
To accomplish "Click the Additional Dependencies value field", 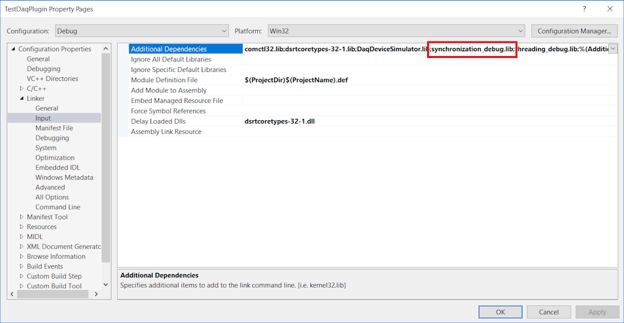I will coord(426,49).
